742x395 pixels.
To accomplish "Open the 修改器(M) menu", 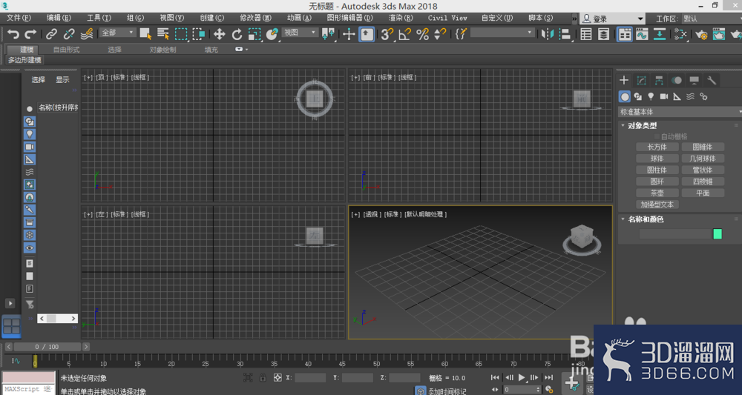I will point(255,18).
